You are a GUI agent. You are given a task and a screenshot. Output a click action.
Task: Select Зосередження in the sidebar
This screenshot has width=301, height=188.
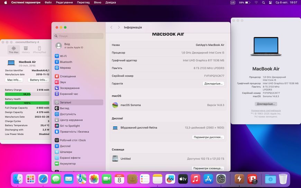pos(78,88)
